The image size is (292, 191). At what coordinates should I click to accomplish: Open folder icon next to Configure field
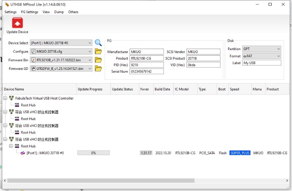pyautogui.click(x=98, y=52)
